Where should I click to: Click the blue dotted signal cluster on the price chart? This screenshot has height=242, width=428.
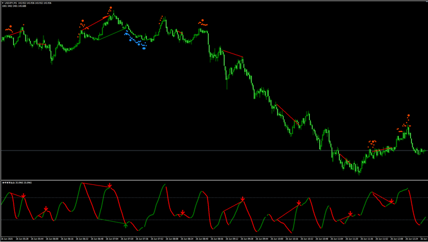tap(136, 40)
